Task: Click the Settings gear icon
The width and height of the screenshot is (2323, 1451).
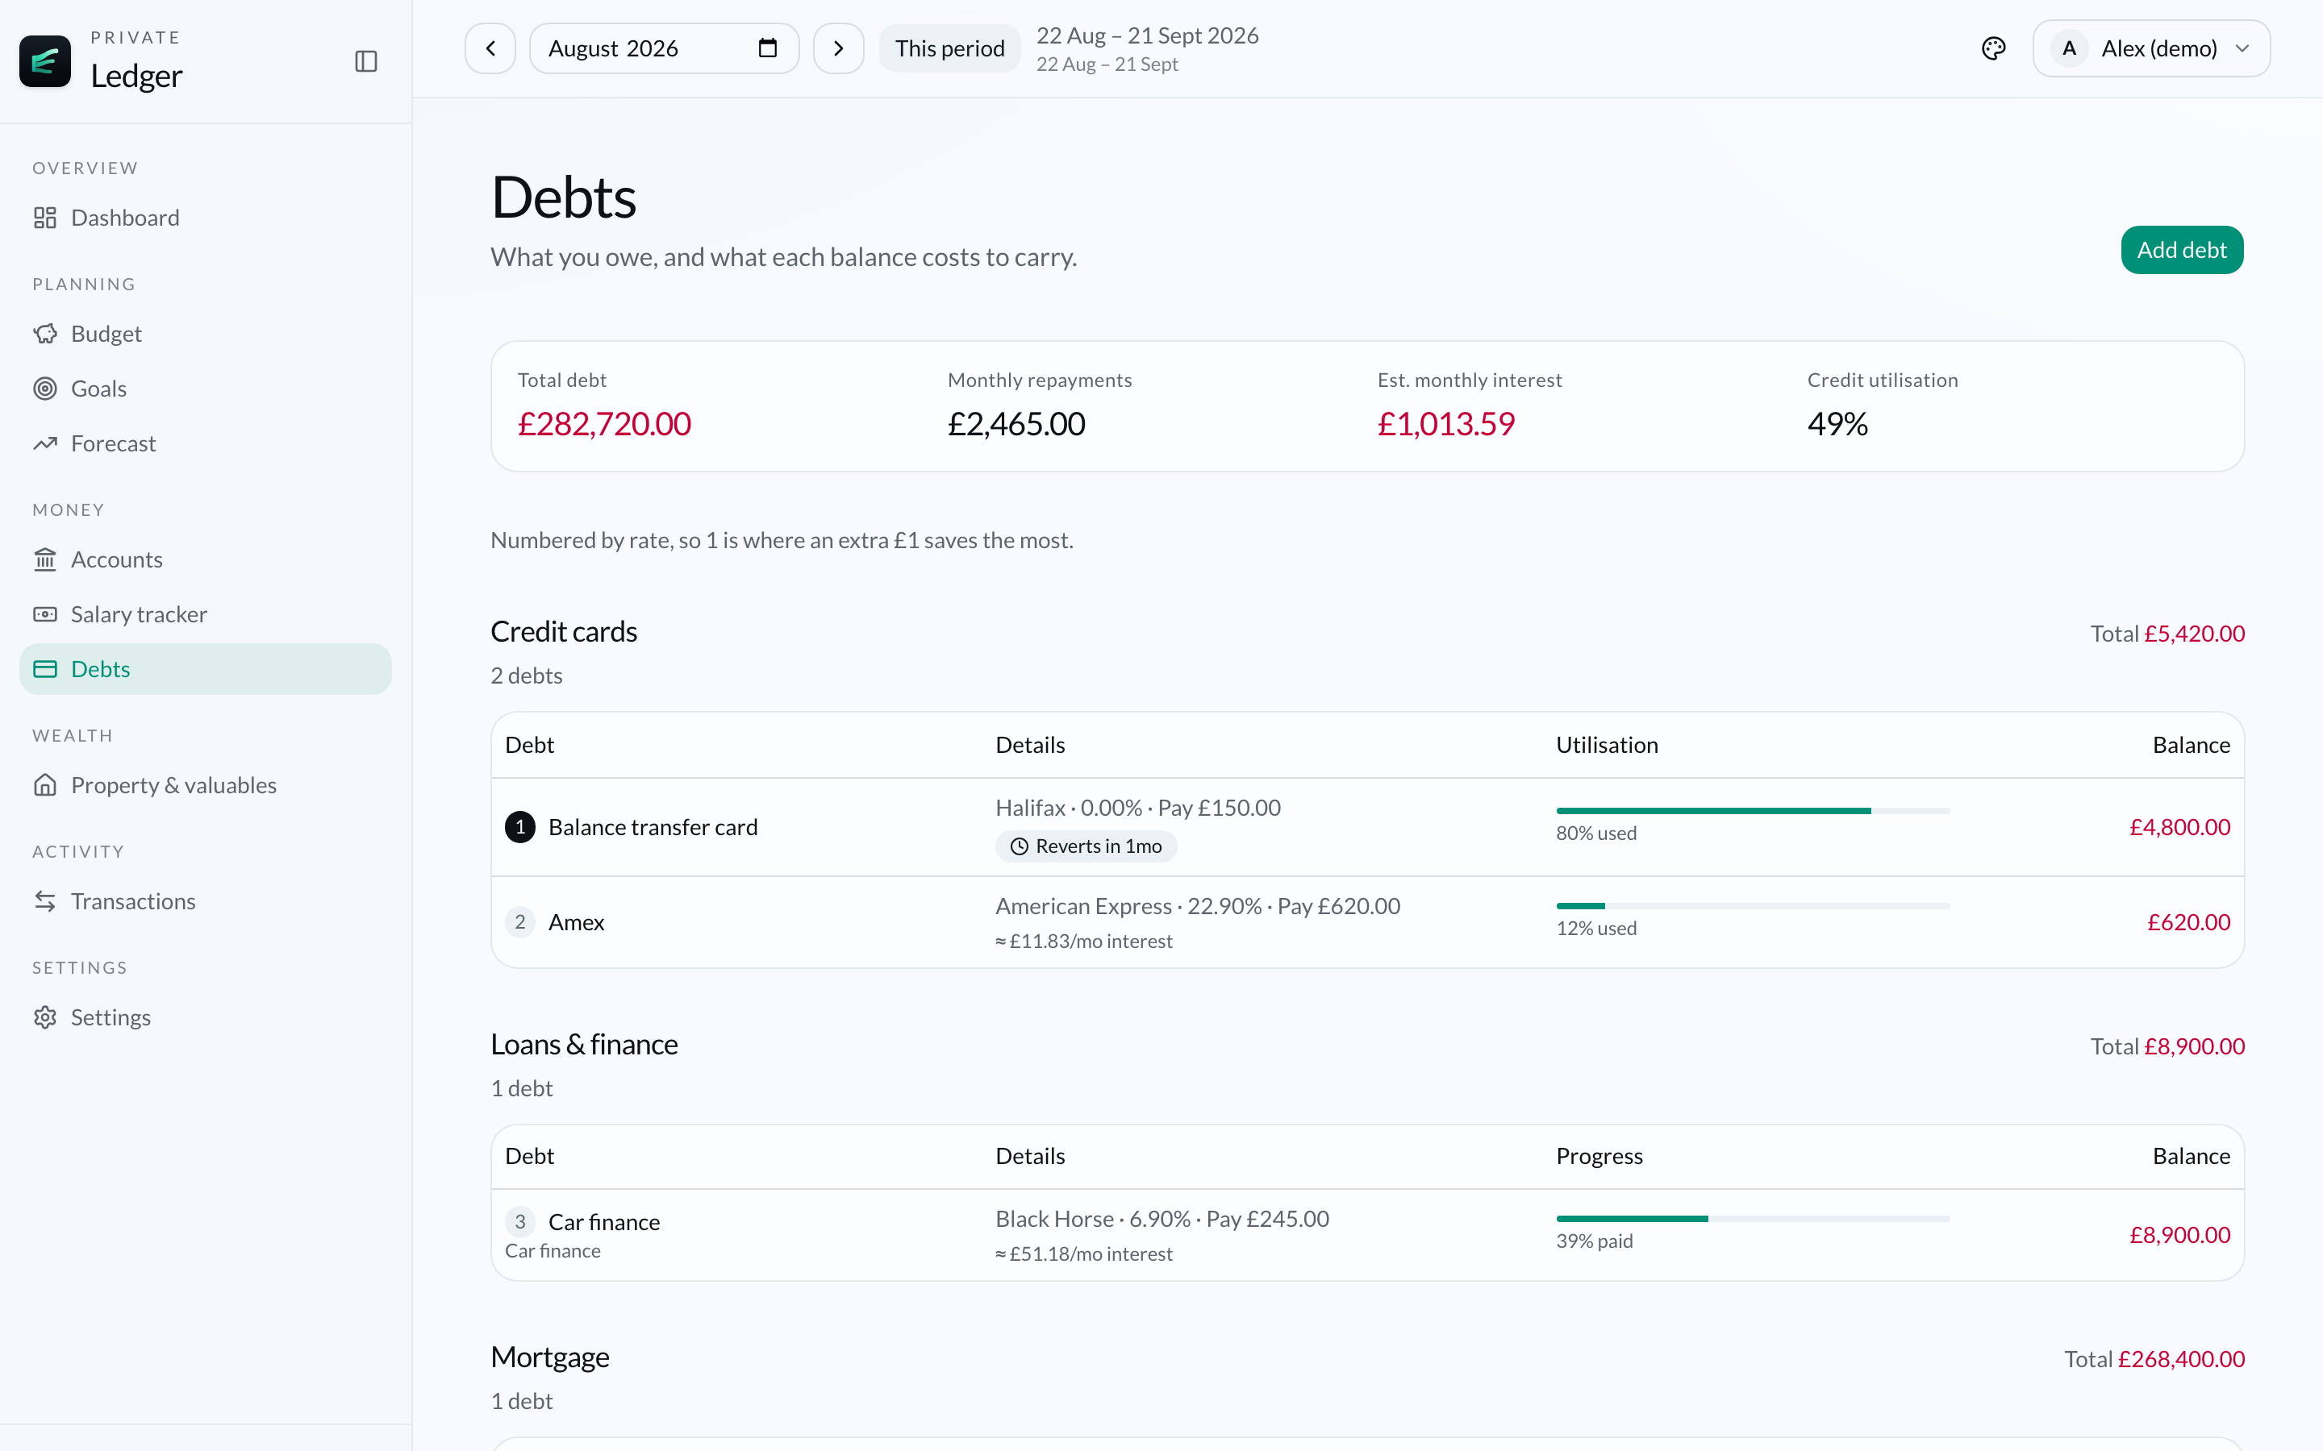Action: [x=45, y=1017]
